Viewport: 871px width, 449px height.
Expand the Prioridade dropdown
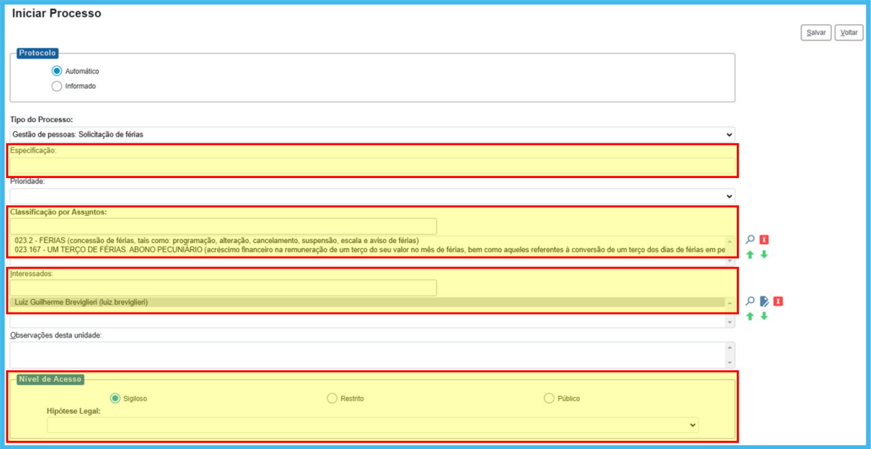372,196
